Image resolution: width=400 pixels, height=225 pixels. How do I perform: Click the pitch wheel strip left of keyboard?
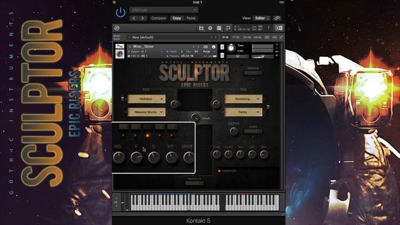pyautogui.click(x=122, y=202)
